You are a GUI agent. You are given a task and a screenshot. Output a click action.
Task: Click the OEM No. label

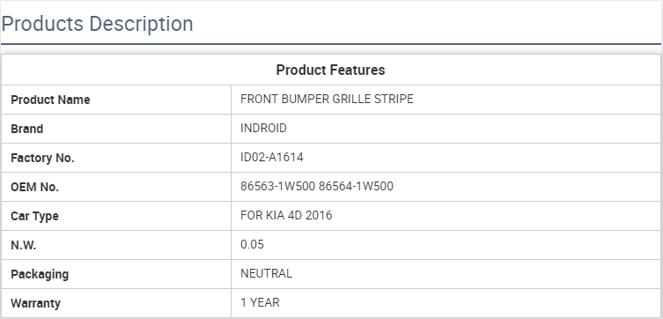coord(34,187)
